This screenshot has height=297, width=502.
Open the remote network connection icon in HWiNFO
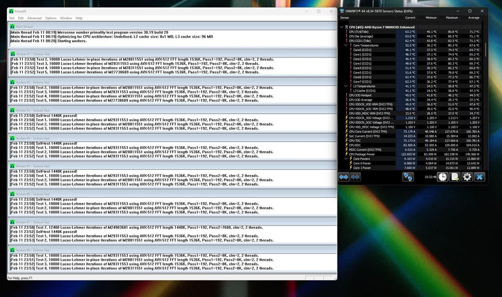[408, 177]
